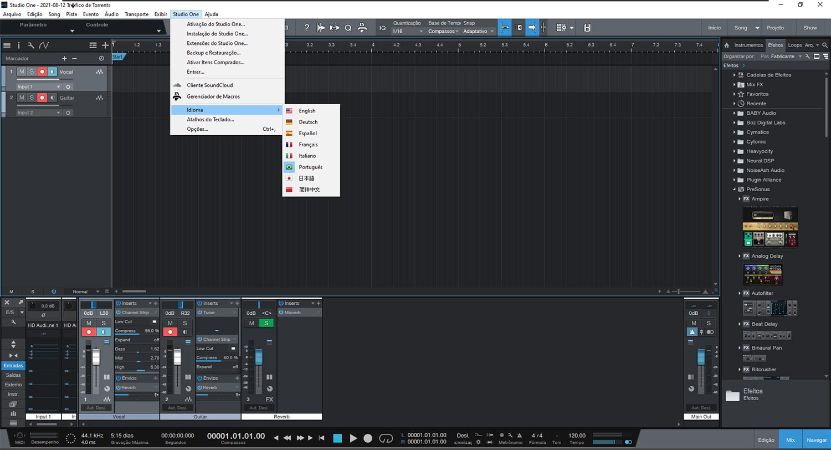Click the Start marker flag

coord(118,57)
